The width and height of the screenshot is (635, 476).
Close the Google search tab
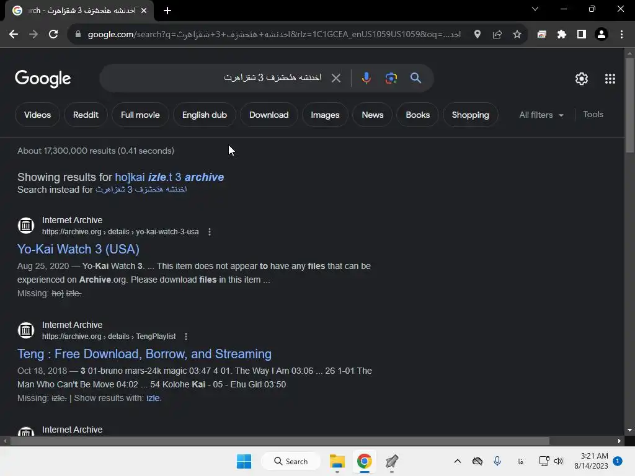tap(144, 11)
